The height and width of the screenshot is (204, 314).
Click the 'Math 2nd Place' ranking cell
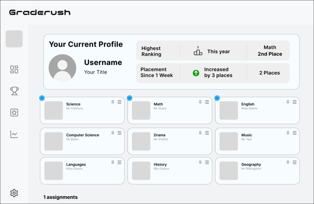(270, 51)
